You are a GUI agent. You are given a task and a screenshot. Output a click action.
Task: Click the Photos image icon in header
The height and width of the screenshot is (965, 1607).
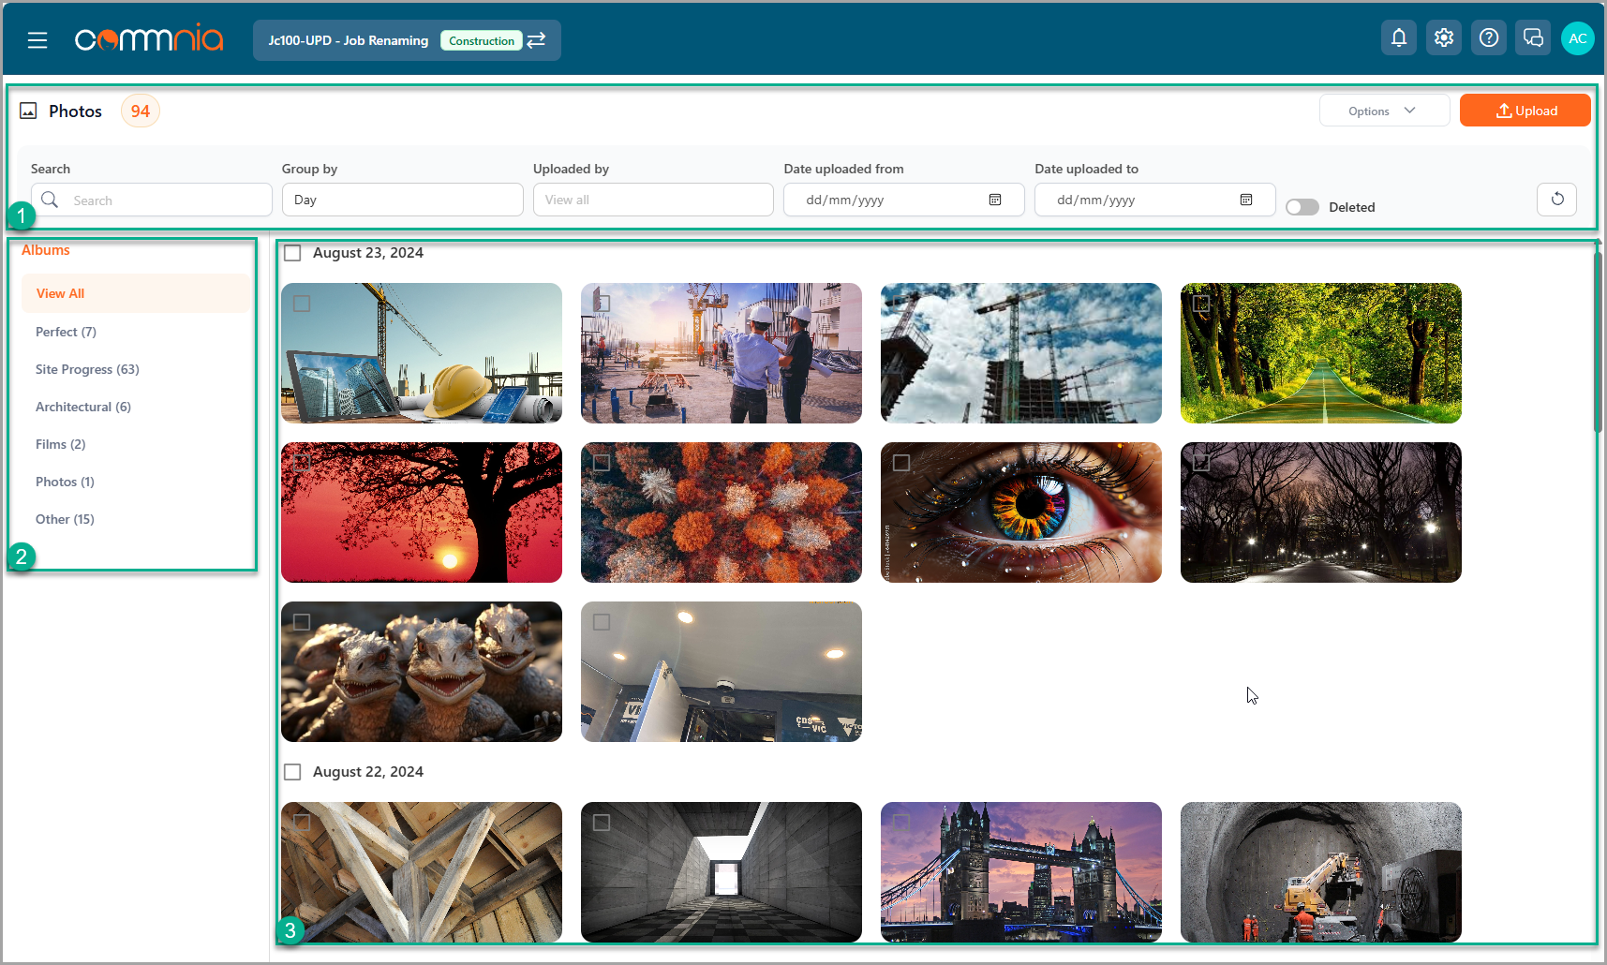(x=29, y=111)
